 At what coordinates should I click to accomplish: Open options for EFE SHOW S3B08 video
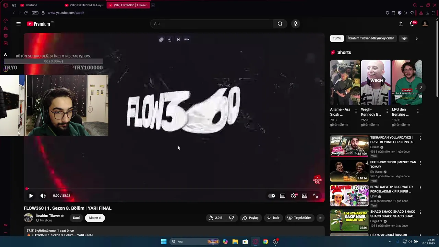pyautogui.click(x=420, y=163)
